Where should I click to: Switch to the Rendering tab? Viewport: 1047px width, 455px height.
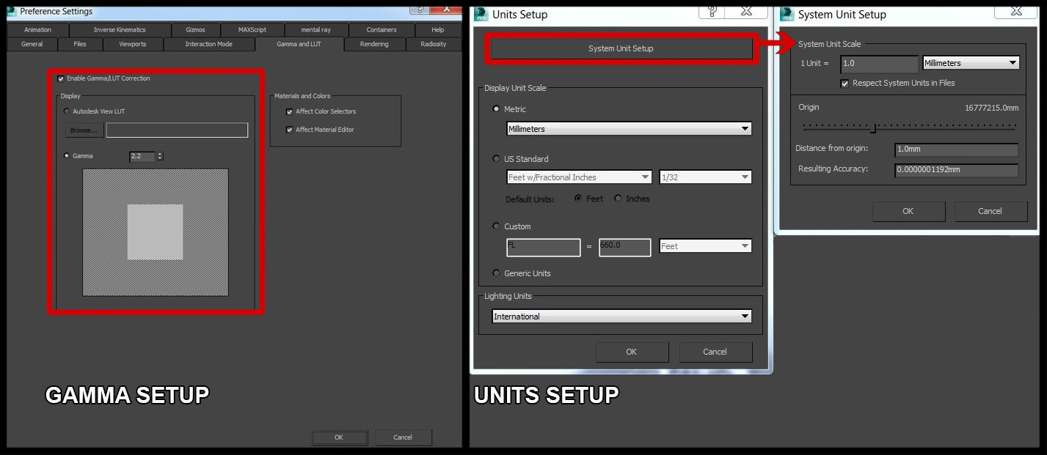pyautogui.click(x=374, y=44)
